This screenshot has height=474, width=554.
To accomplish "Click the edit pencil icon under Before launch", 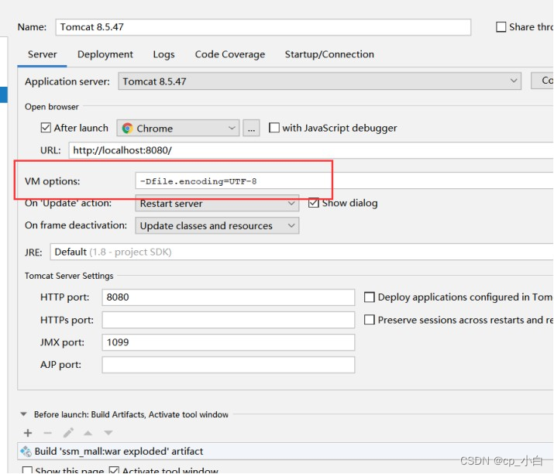I will [68, 433].
